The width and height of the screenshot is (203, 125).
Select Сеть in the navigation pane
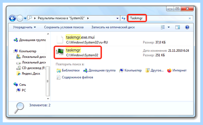click(20, 84)
